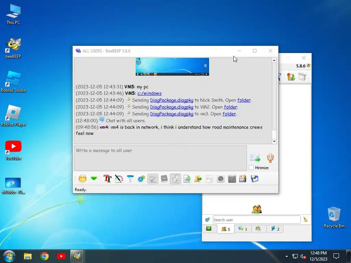The height and width of the screenshot is (263, 351).
Task: Send message using the picture-with-green-arrow button
Action: [255, 158]
